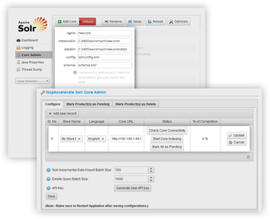Sort by Language column header
The width and height of the screenshot is (270, 219).
click(96, 122)
